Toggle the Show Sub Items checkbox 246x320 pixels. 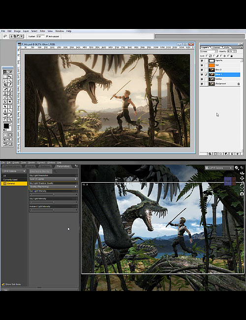(x=3, y=284)
